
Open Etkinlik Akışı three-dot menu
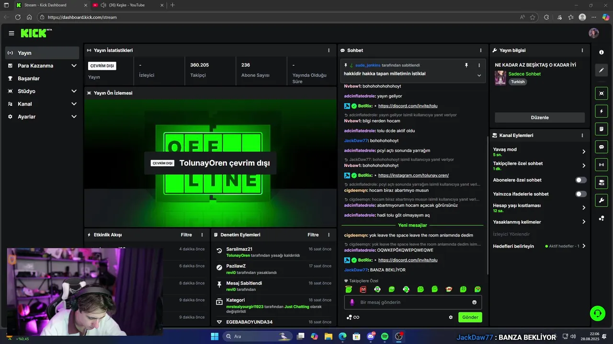click(x=202, y=235)
